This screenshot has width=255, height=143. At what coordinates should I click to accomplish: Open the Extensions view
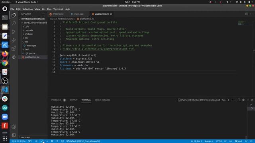tap(14, 48)
